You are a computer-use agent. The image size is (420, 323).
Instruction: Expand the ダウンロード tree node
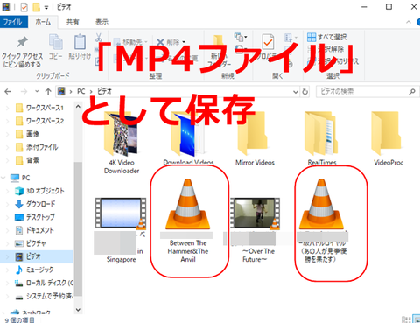8,204
